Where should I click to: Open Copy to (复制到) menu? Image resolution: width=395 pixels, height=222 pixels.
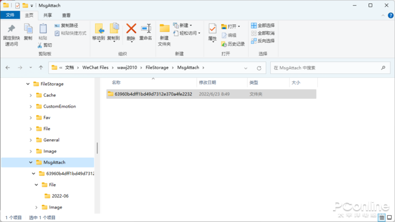113,33
